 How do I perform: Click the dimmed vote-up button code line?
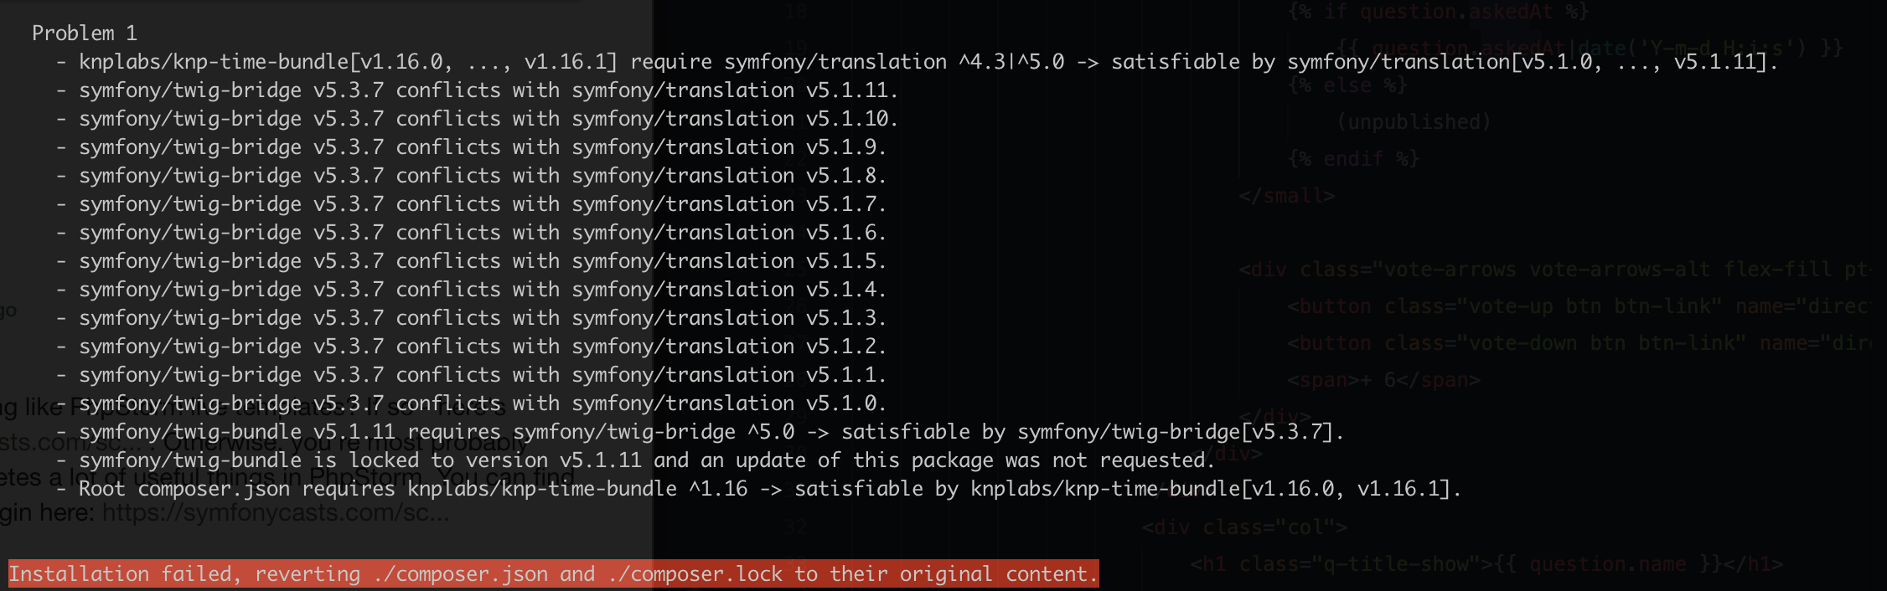1577,306
